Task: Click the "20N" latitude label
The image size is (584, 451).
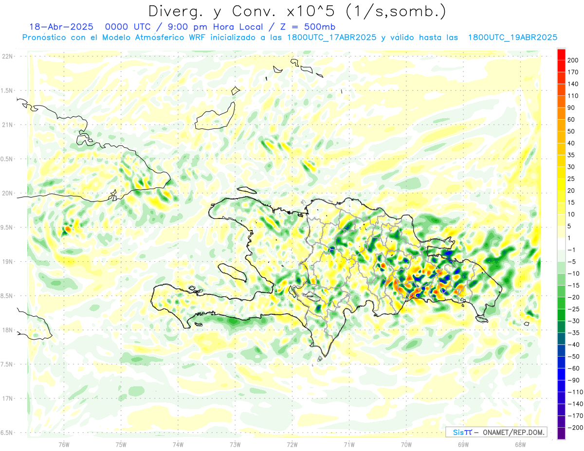Action: (7, 193)
